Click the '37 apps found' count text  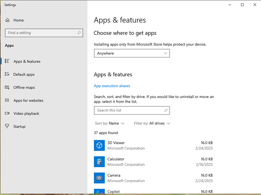click(x=106, y=133)
